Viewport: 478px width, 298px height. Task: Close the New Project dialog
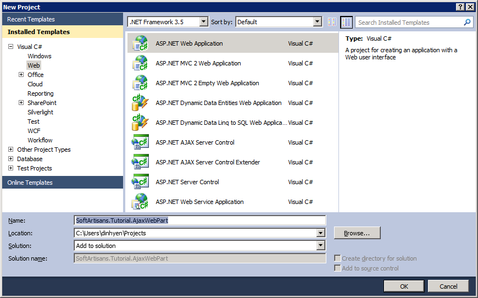470,7
